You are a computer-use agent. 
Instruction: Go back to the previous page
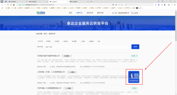2,5
